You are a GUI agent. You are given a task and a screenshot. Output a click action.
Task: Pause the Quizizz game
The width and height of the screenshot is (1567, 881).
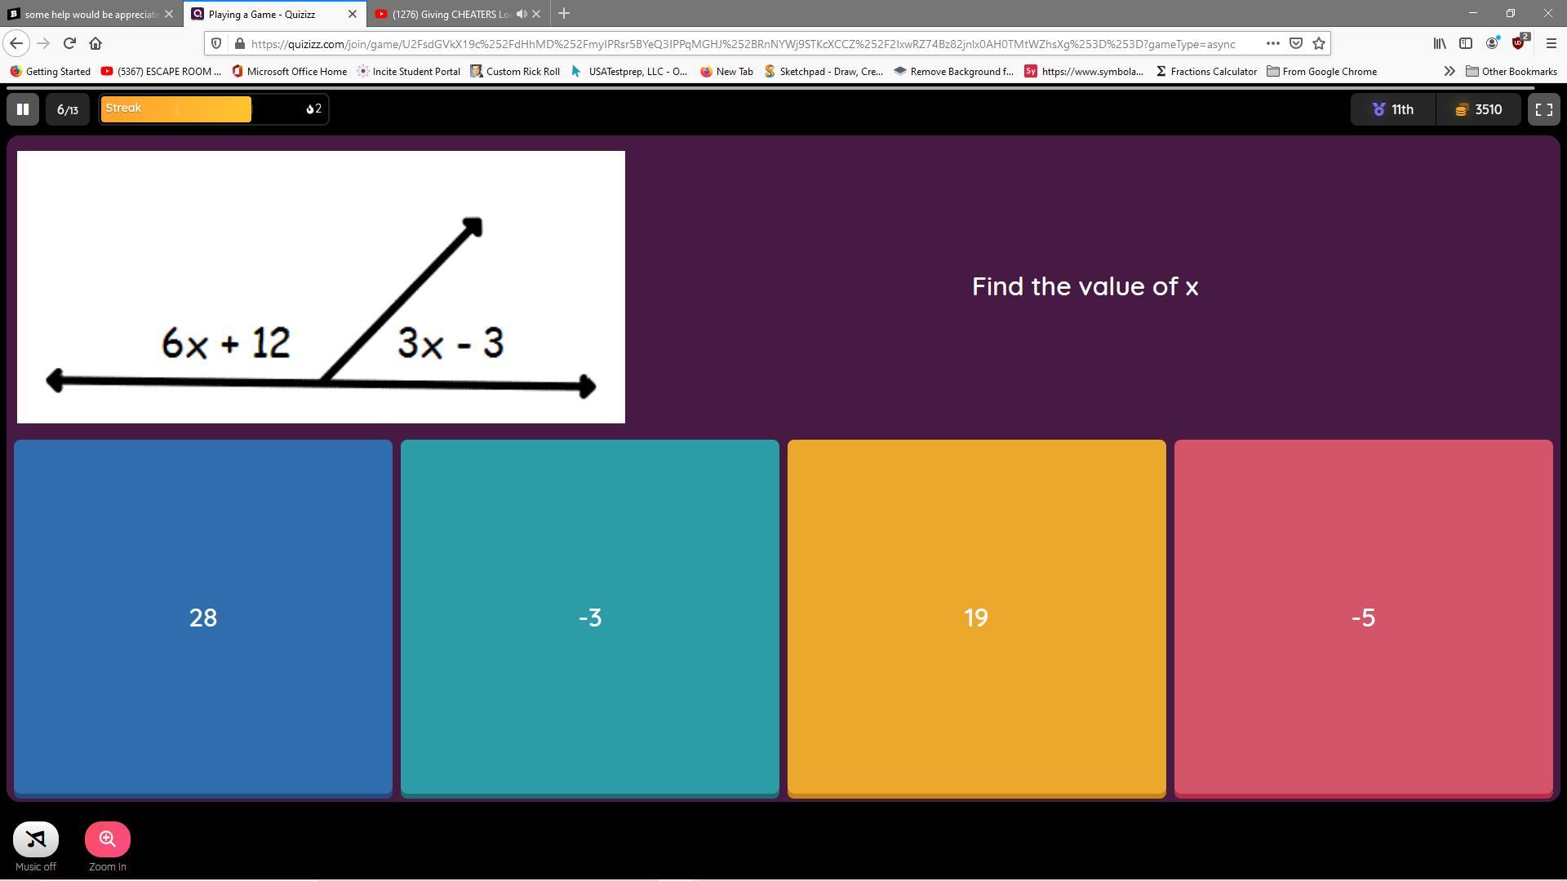point(23,109)
